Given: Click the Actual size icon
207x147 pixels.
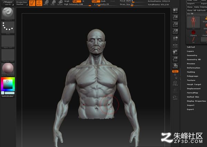Looking at the screenshot, I should [175, 24].
